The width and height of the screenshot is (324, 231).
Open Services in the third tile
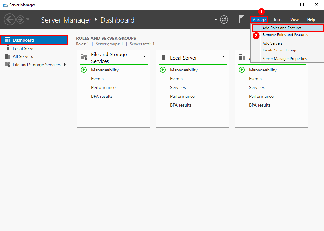pos(257,88)
